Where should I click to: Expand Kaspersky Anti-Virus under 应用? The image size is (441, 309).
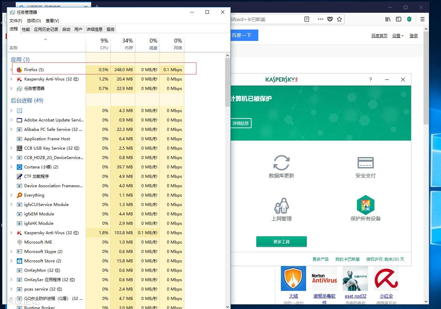tap(11, 79)
